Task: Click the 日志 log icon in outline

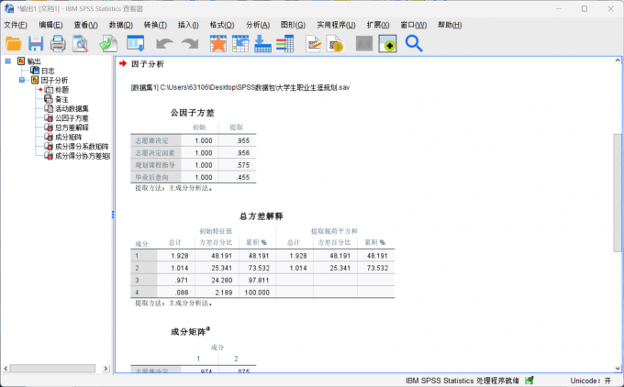Action: click(35, 71)
